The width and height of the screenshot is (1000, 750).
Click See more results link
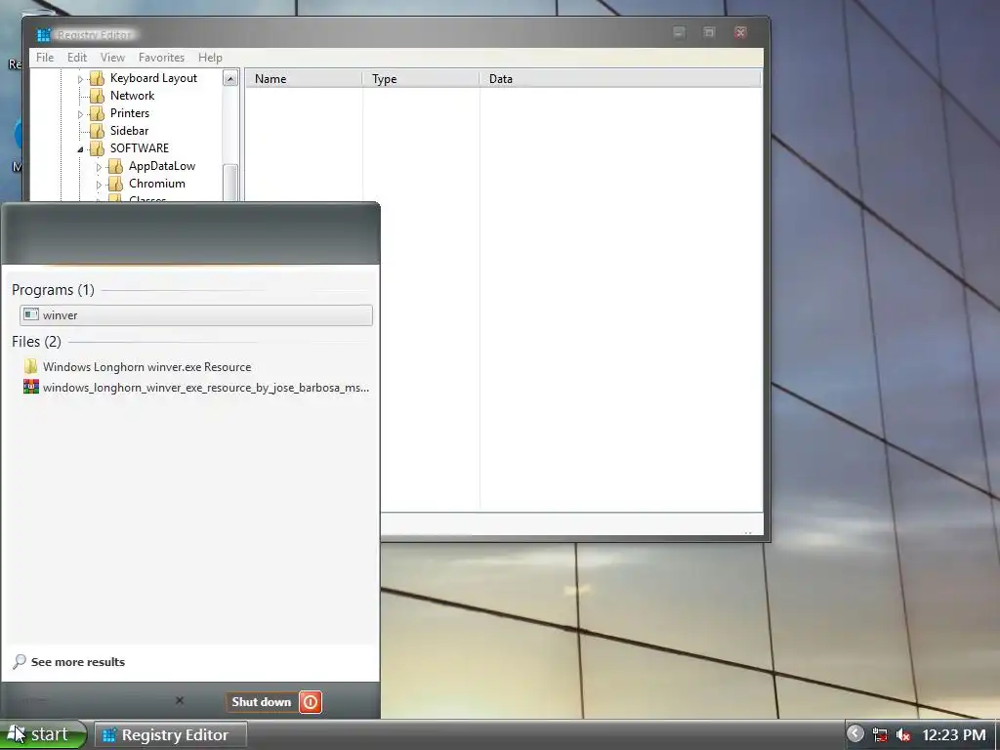pos(78,662)
